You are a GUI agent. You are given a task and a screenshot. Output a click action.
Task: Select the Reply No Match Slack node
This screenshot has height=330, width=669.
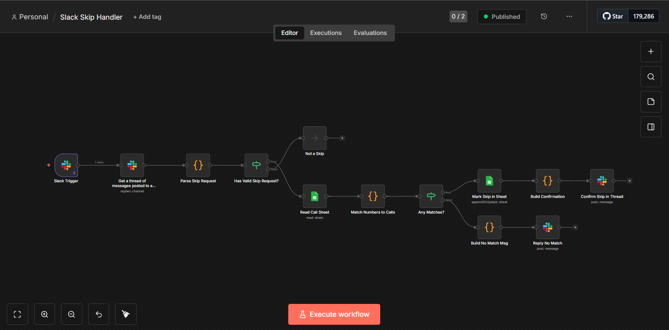pos(547,227)
